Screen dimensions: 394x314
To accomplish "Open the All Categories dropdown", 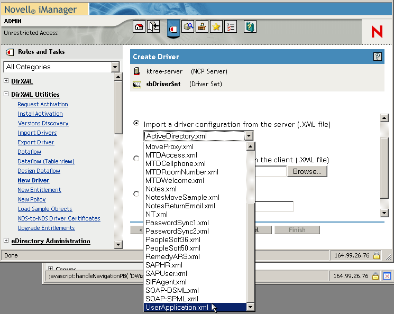I will click(61, 67).
